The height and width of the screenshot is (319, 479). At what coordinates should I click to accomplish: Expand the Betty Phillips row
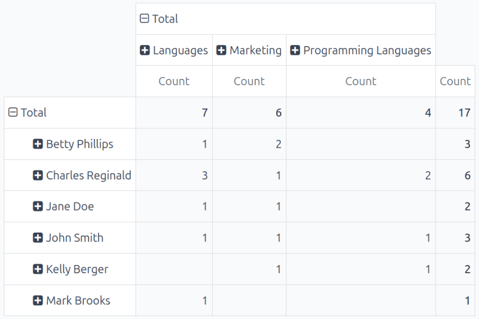[38, 144]
